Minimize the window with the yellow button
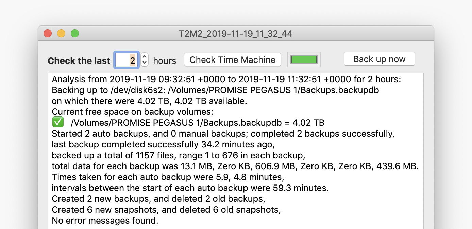This screenshot has height=229, width=472. pos(61,34)
